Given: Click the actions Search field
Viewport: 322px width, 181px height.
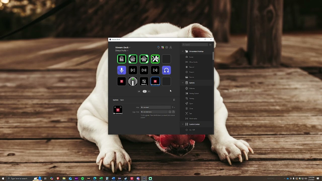Looking at the screenshot, I should [x=195, y=44].
